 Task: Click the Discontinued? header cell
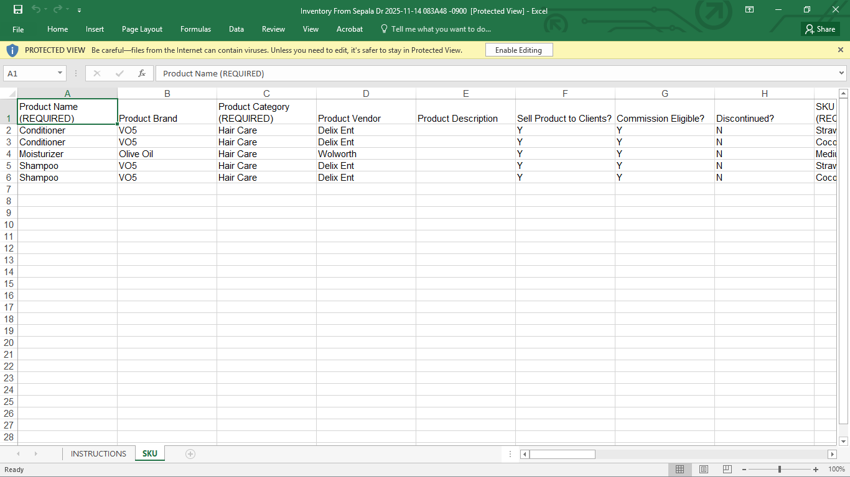pyautogui.click(x=764, y=112)
